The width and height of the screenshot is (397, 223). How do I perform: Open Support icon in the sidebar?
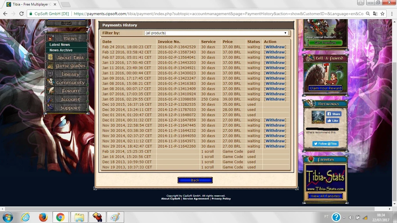point(51,107)
